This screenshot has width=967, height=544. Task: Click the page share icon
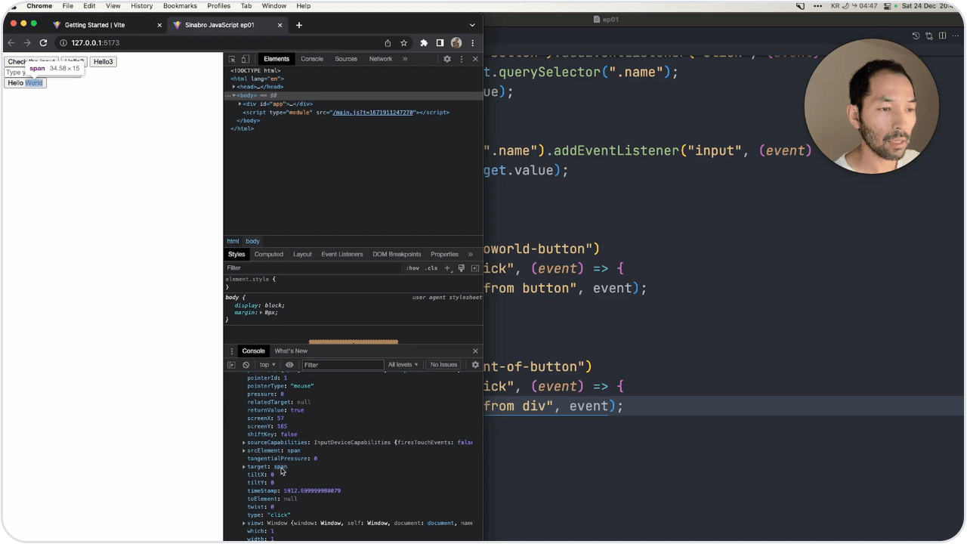pos(388,43)
